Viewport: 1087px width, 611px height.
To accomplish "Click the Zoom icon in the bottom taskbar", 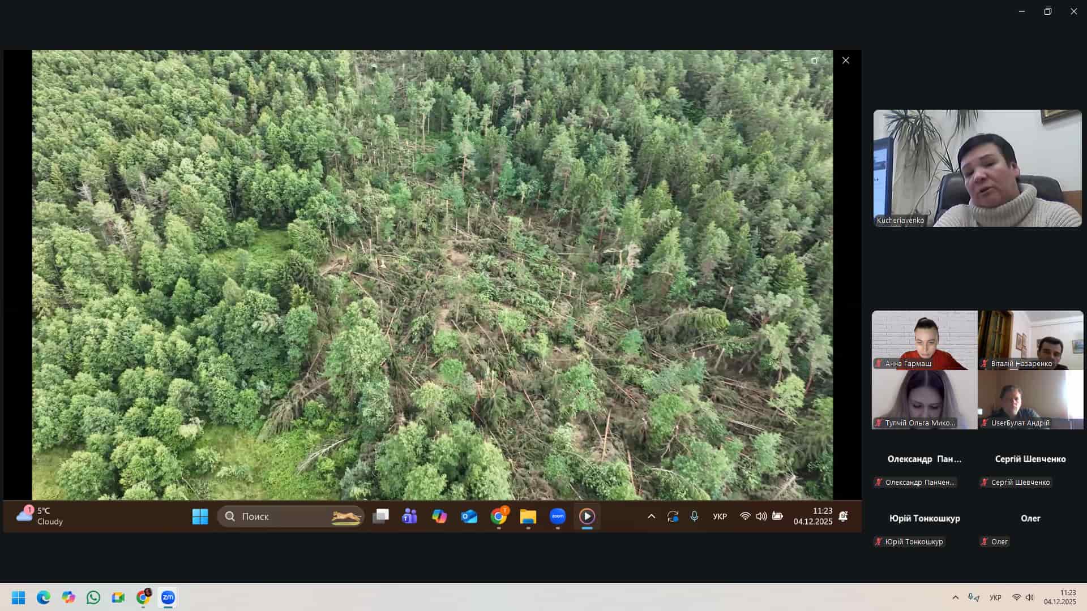I will (168, 597).
